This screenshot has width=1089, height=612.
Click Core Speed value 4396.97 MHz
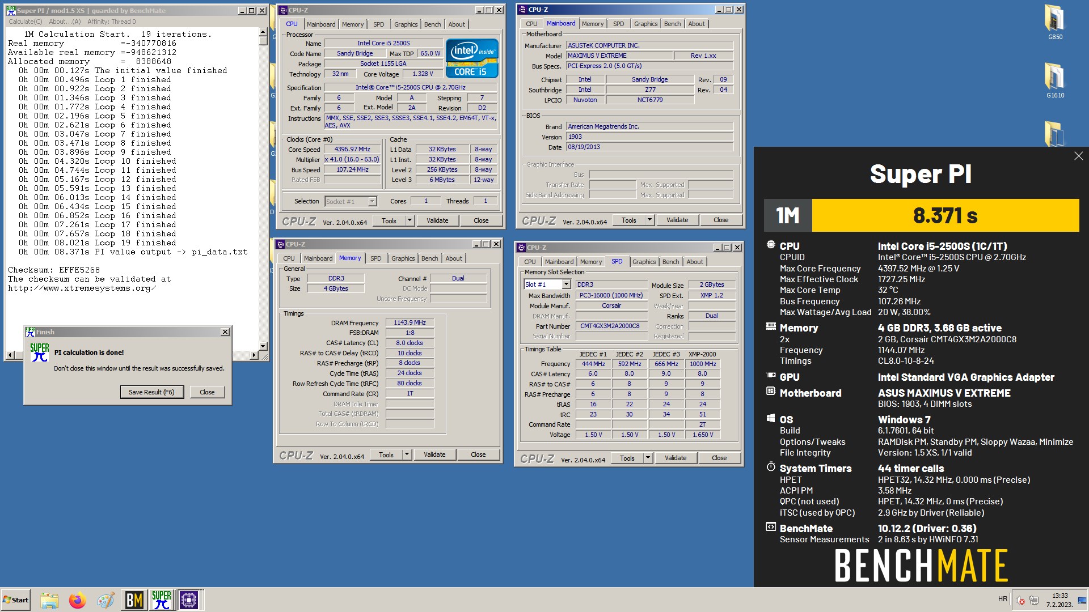(x=352, y=149)
